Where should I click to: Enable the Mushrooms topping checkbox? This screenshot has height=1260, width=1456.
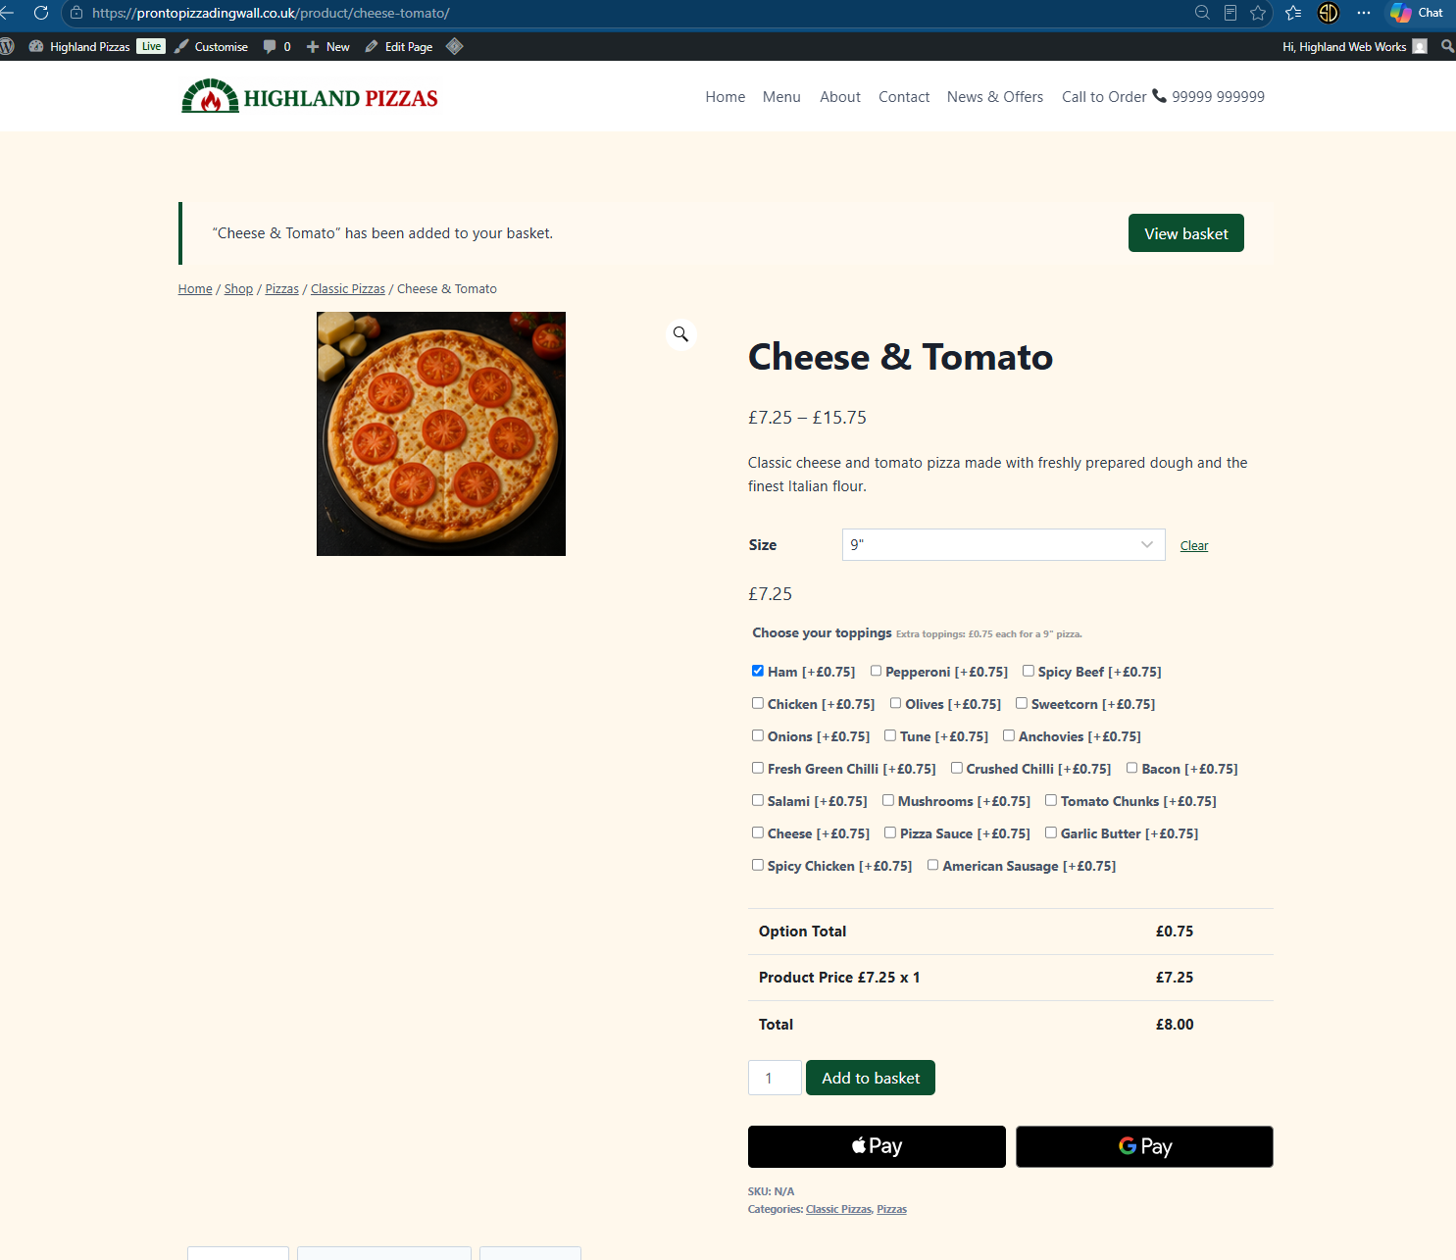click(888, 800)
